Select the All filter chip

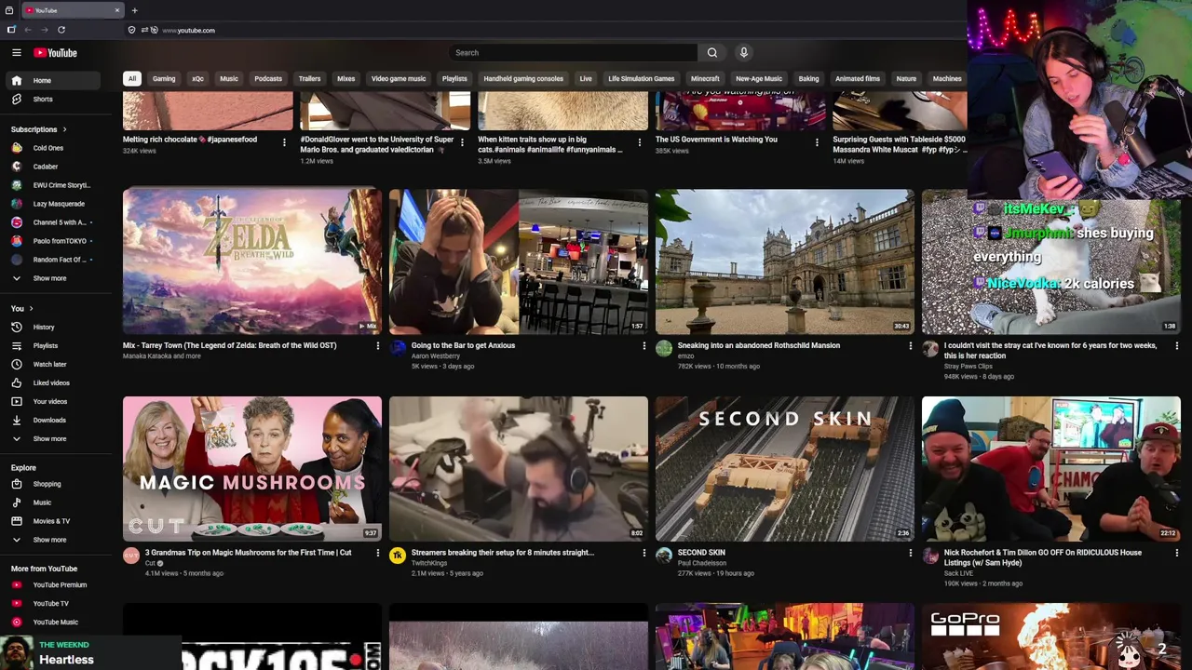click(x=132, y=79)
